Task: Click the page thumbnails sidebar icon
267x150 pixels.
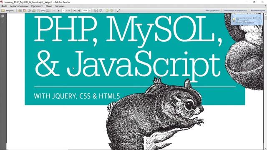Action: click(x=3, y=16)
